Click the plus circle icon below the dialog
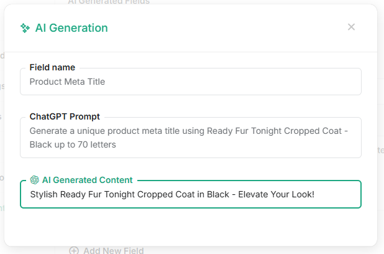 (74, 250)
